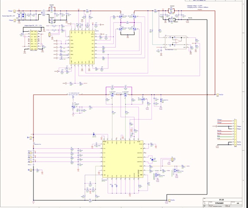Select the Charging voltage note text

pyautogui.click(x=195, y=6)
